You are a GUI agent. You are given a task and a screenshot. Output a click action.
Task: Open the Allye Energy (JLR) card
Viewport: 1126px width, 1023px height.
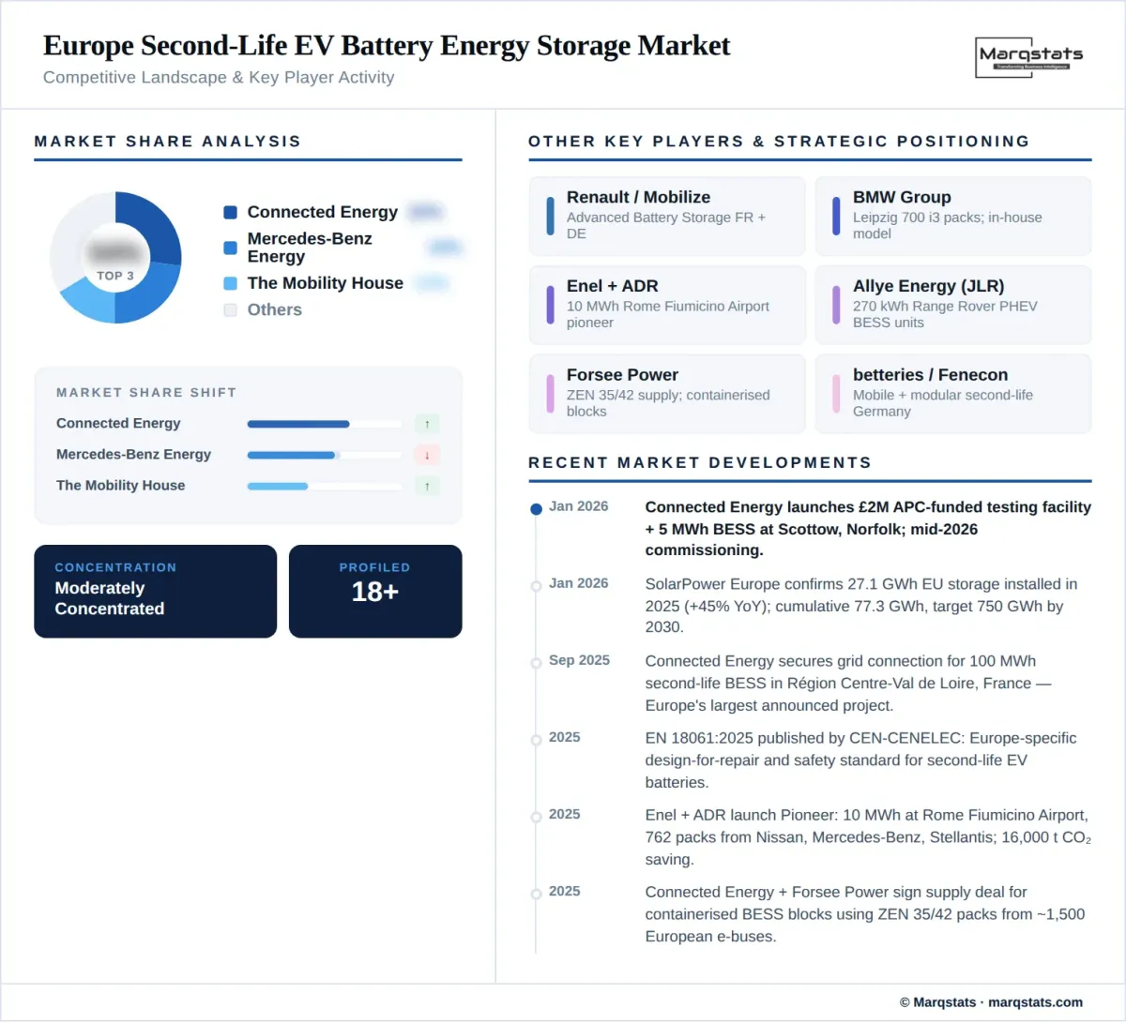[x=953, y=305]
